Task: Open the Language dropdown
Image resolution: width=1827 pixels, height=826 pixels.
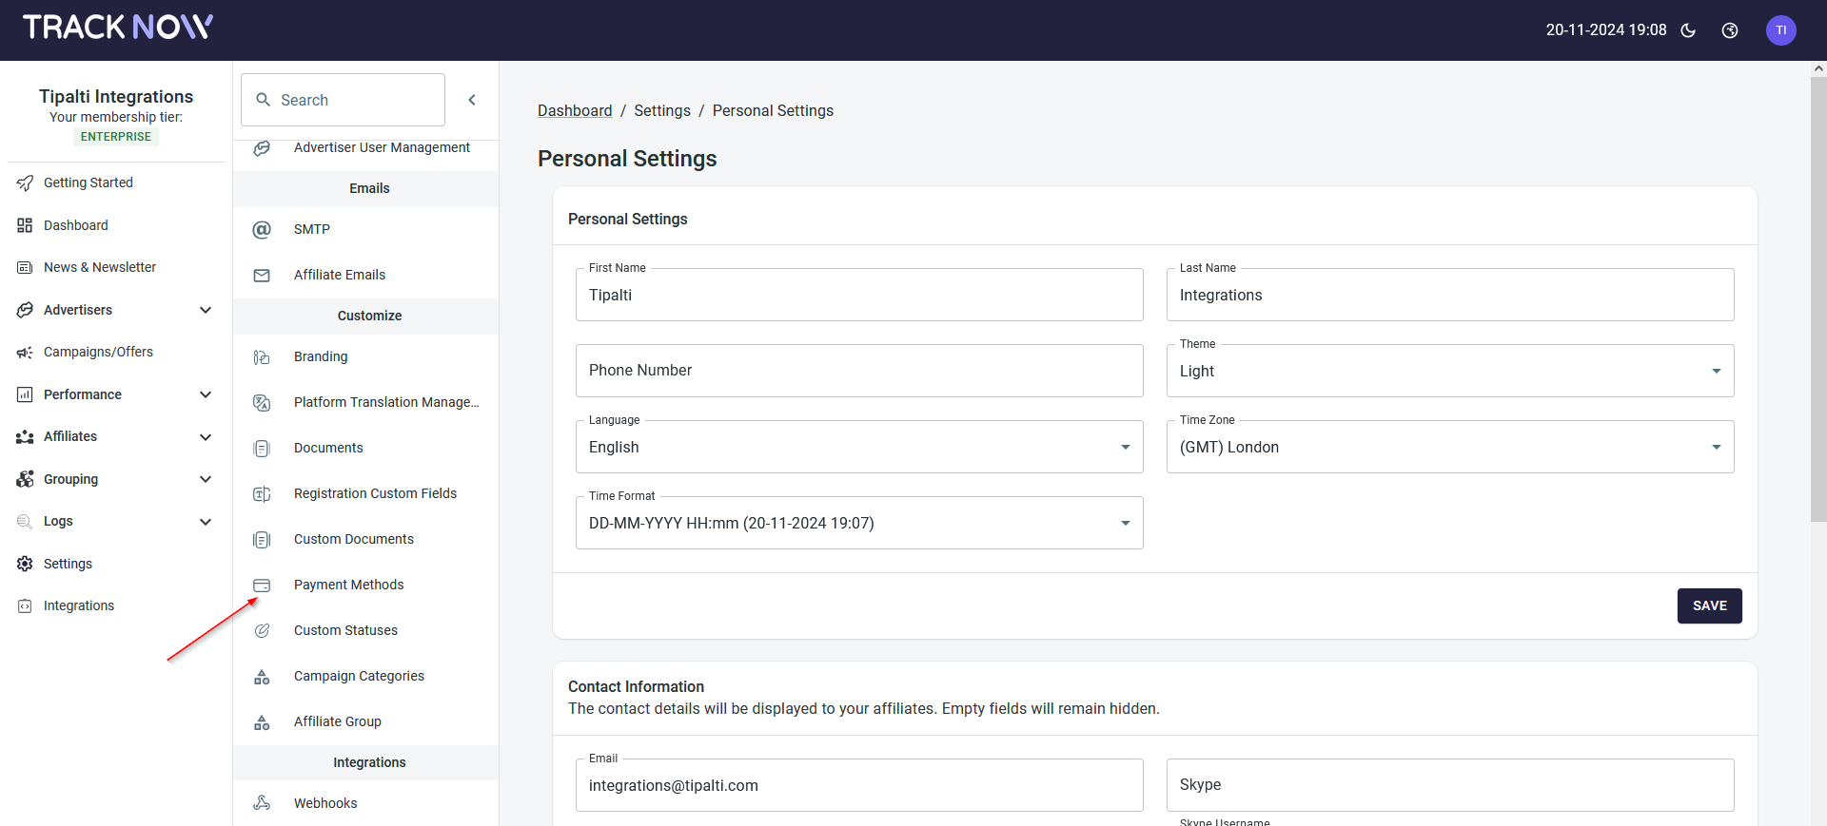Action: pos(858,447)
